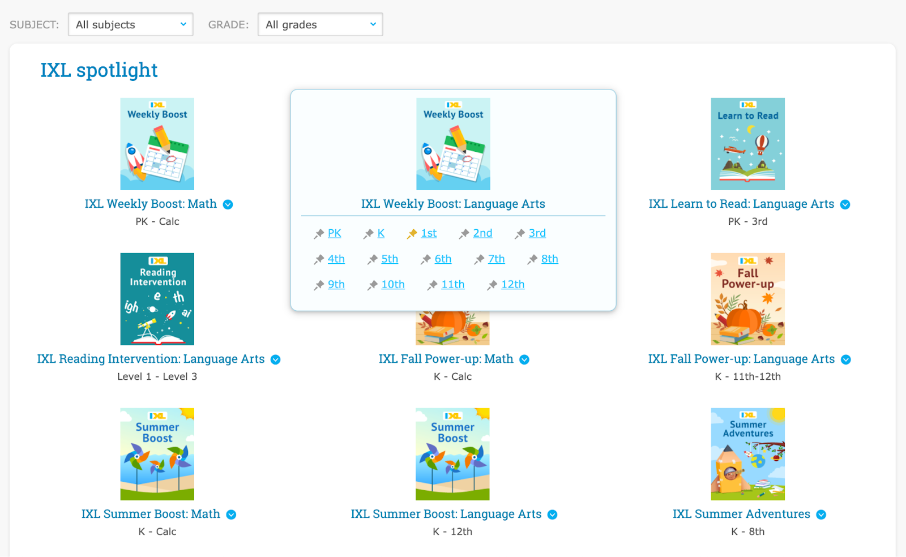
Task: Click the 'K - 11th-12th' range text
Action: pyautogui.click(x=748, y=376)
